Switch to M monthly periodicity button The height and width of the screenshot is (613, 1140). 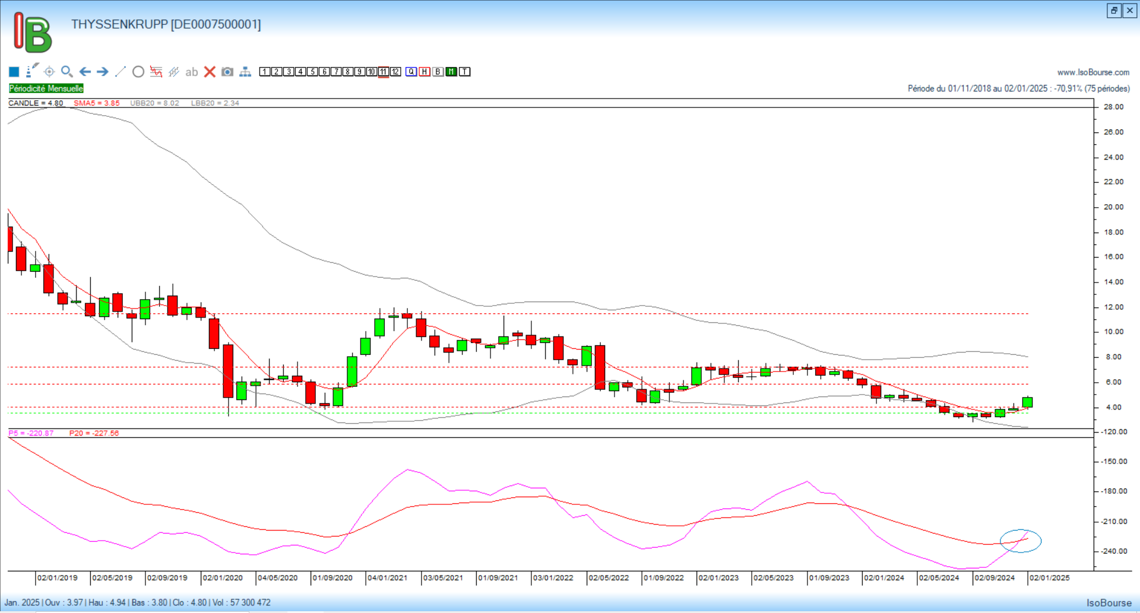(x=451, y=72)
